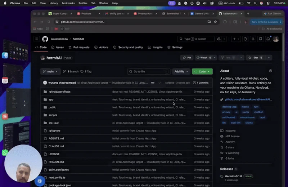
Task: Click the Chrome address bar URL
Action: pyautogui.click(x=82, y=22)
